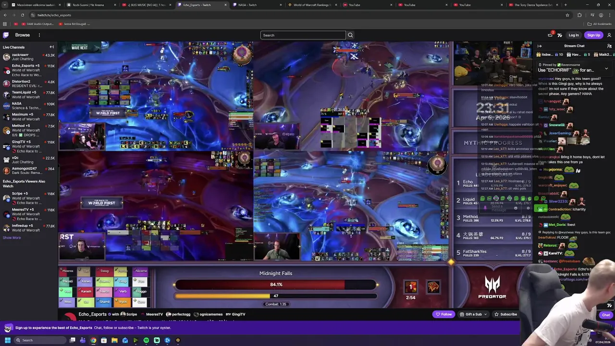Open GingiTV +5 live channel
Viewport: 615px width, 346px height.
pyautogui.click(x=29, y=146)
